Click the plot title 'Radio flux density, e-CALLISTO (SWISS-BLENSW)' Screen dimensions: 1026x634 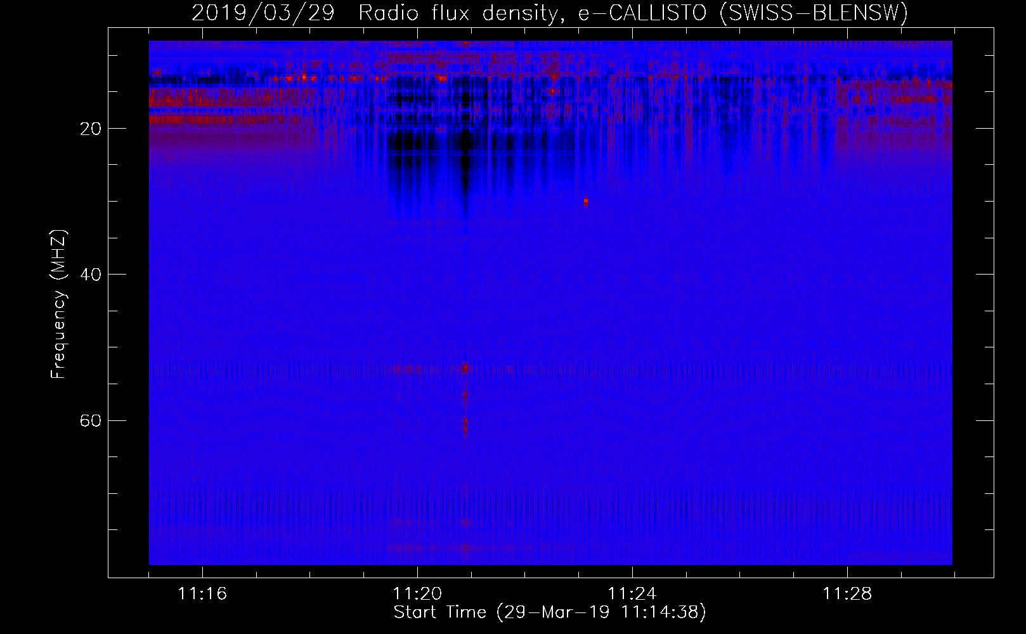pos(633,13)
